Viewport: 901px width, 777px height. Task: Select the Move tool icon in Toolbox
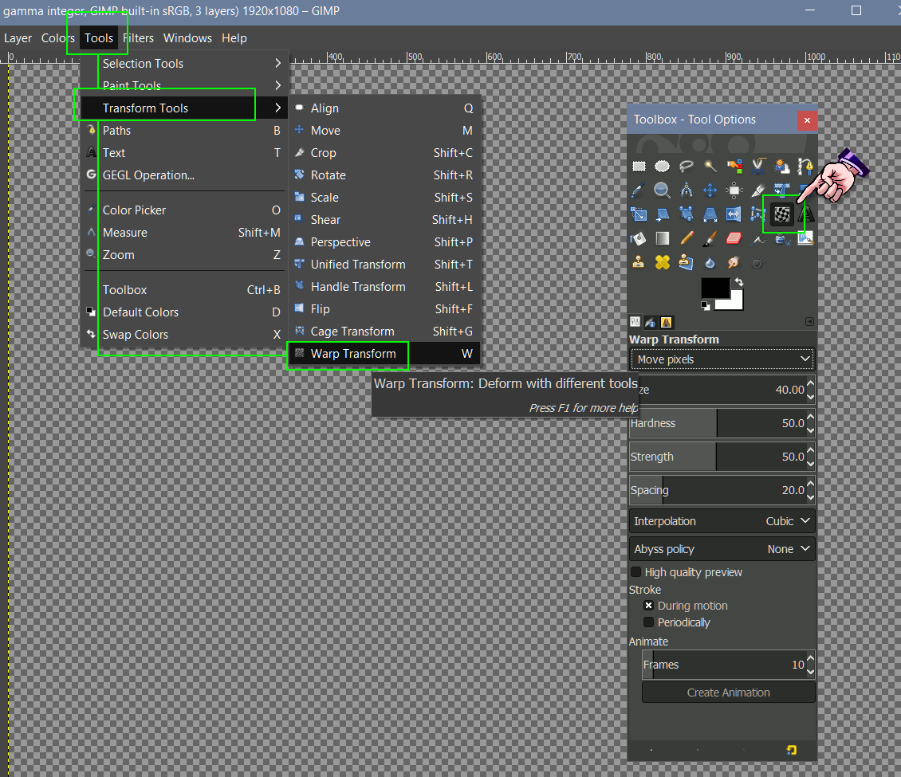click(710, 190)
